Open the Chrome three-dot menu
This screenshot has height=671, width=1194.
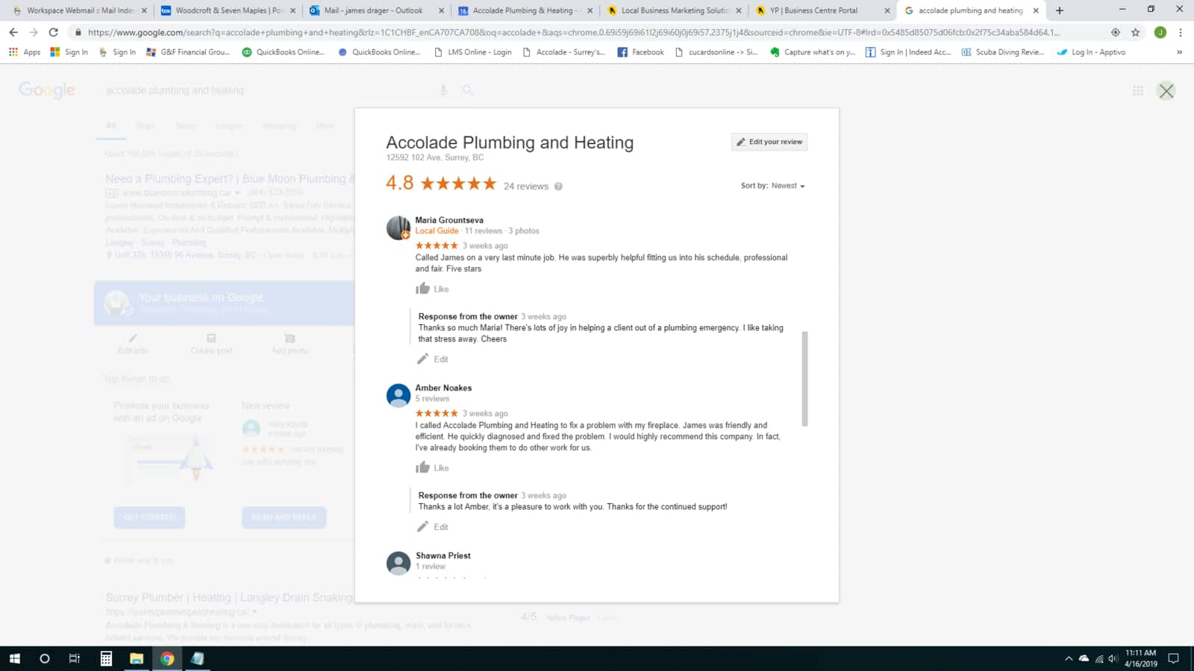(1181, 32)
